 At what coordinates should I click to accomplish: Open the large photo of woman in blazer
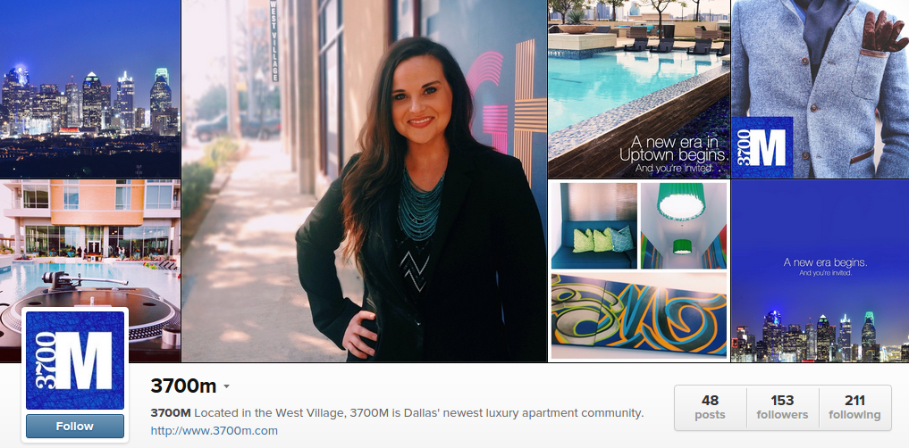[364, 180]
